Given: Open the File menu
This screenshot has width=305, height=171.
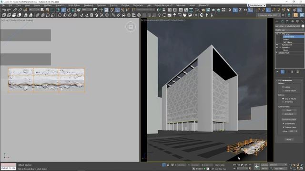Looking at the screenshot, I should (x=3, y=5).
